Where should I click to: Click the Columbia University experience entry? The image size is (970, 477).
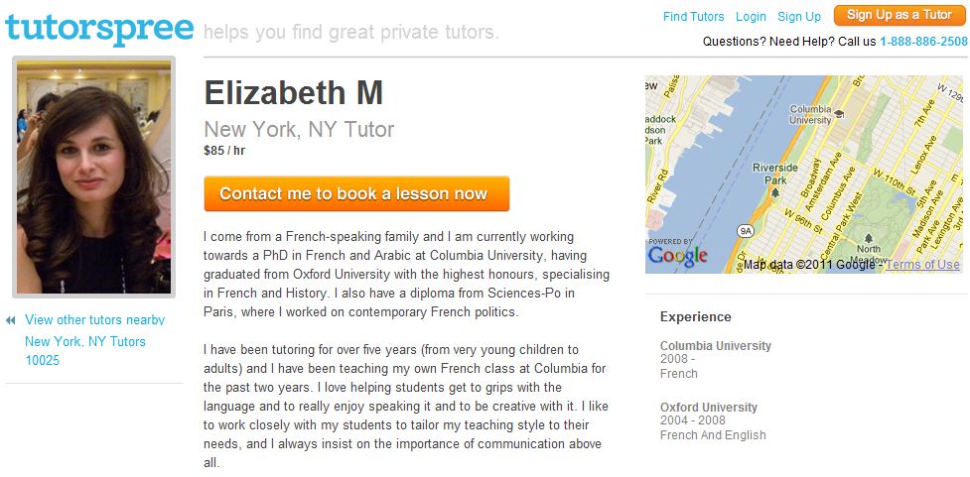(x=716, y=360)
